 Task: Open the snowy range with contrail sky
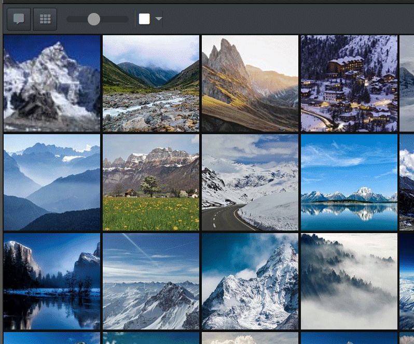click(151, 281)
